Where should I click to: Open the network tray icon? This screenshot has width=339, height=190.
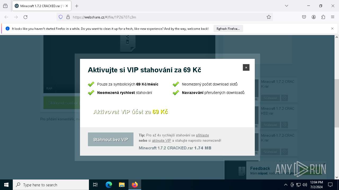click(298, 185)
